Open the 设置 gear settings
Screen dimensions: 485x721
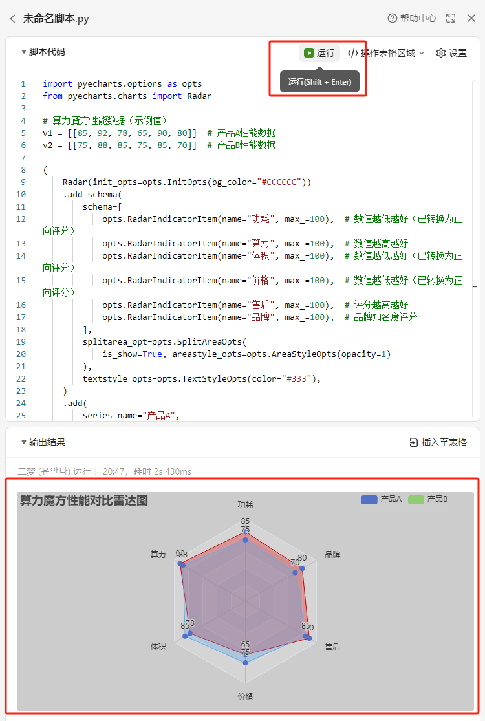451,53
